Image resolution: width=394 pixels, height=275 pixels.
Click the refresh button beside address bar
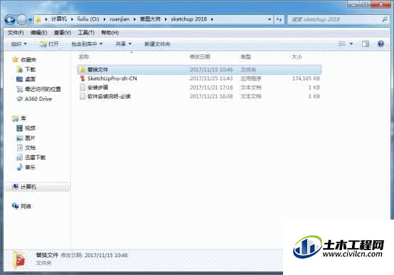[279, 19]
